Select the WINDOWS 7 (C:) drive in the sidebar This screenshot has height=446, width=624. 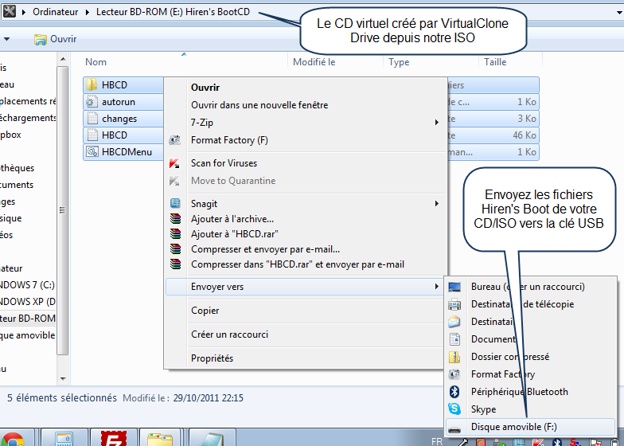pos(27,285)
